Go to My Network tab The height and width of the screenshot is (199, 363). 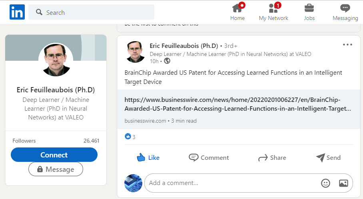(273, 12)
